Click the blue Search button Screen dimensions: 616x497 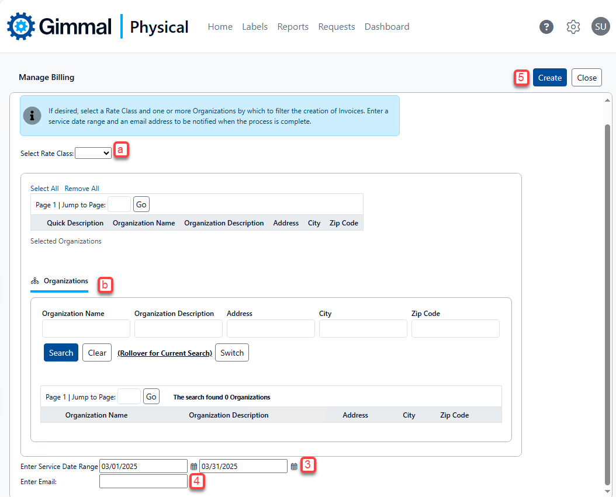point(61,353)
